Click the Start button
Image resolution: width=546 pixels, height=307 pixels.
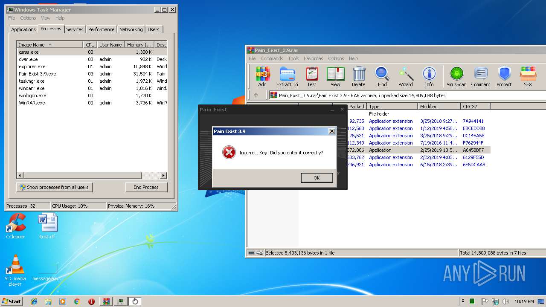(x=12, y=301)
